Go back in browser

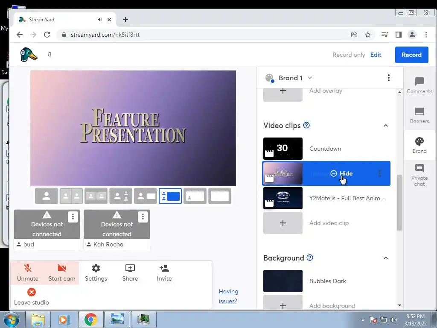point(20,35)
